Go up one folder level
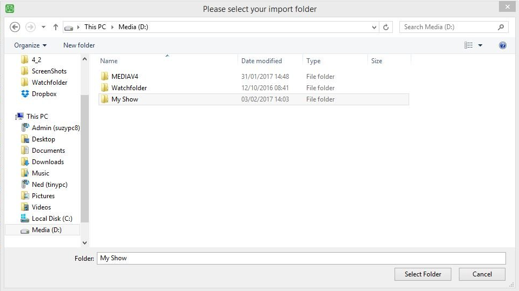519x291 pixels. click(56, 27)
